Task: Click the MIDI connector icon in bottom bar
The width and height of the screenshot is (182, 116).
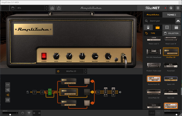Action: (23, 113)
